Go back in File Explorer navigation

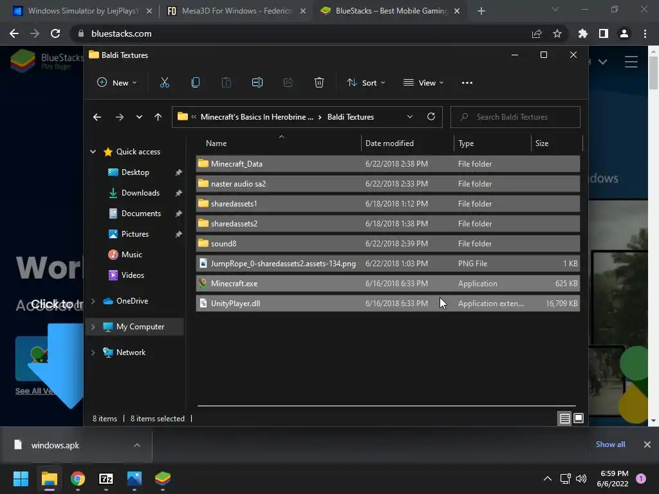click(97, 117)
